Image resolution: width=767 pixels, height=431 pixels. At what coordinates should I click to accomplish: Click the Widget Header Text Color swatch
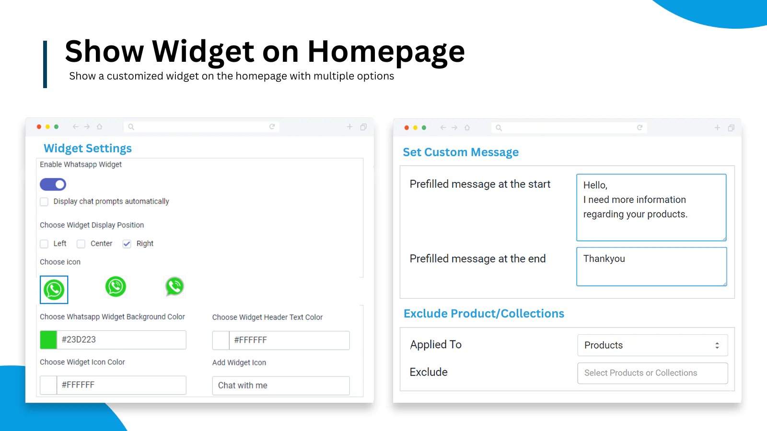(x=221, y=340)
